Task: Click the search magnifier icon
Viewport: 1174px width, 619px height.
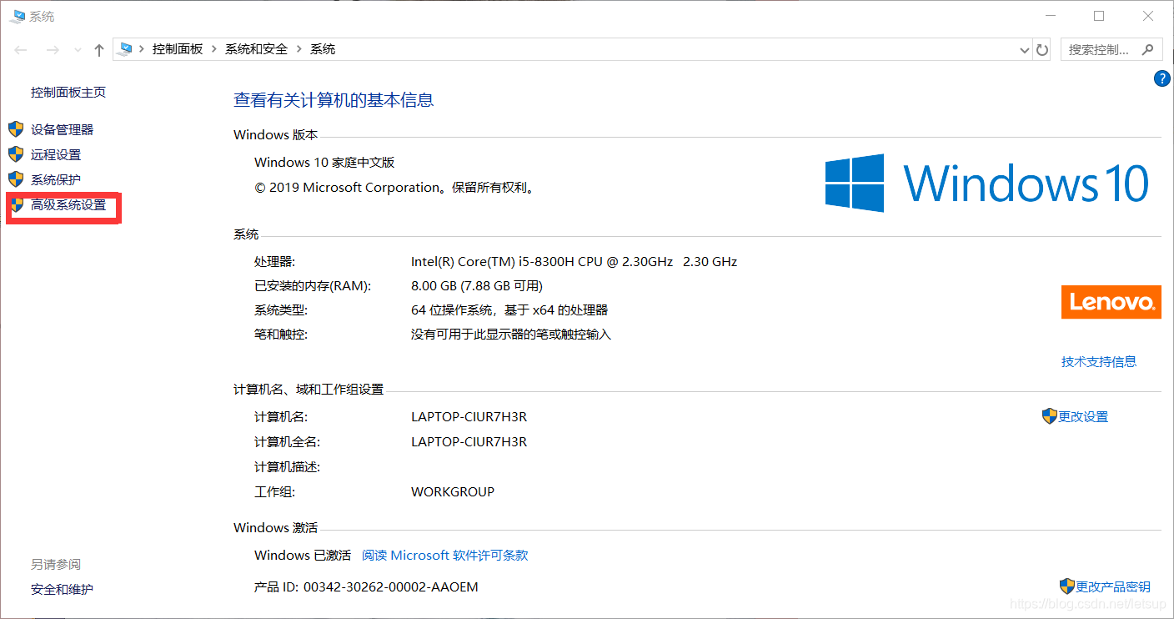Action: 1149,49
